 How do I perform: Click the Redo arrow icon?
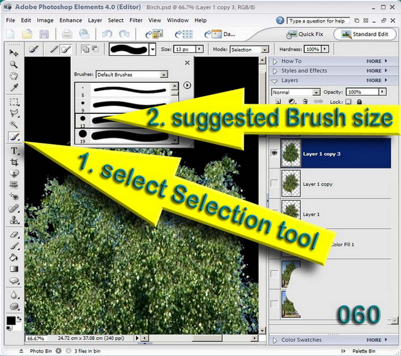tap(124, 34)
